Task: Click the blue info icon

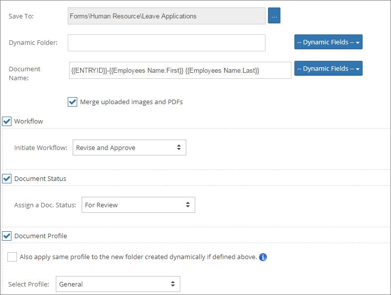Action: [263, 257]
